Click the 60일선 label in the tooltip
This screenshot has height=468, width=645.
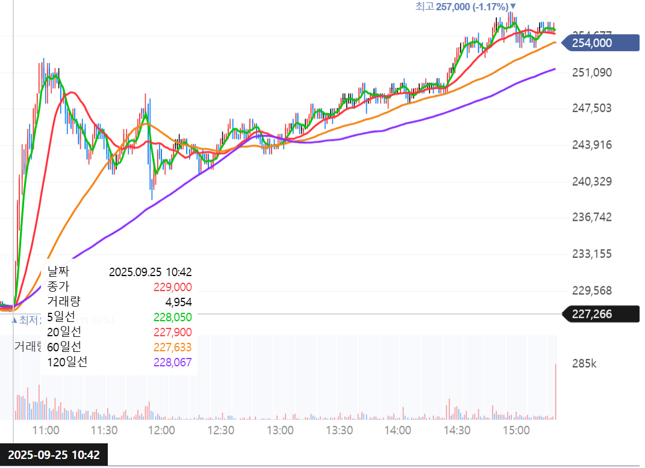[64, 346]
